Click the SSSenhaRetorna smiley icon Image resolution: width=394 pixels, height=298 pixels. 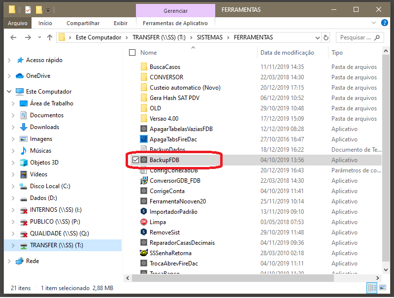click(x=143, y=253)
